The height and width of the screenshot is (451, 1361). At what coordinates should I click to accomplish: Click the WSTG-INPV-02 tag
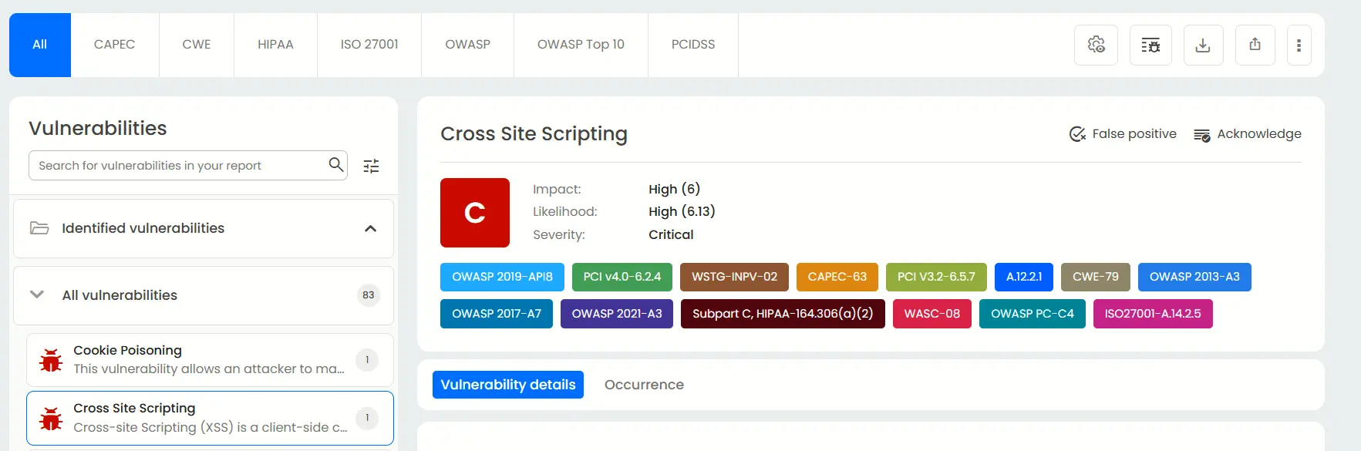(x=734, y=277)
